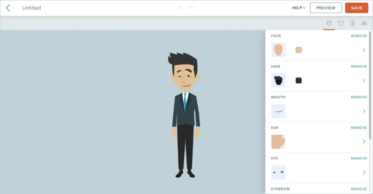
Task: Remove the Ear element
Action: point(359,128)
